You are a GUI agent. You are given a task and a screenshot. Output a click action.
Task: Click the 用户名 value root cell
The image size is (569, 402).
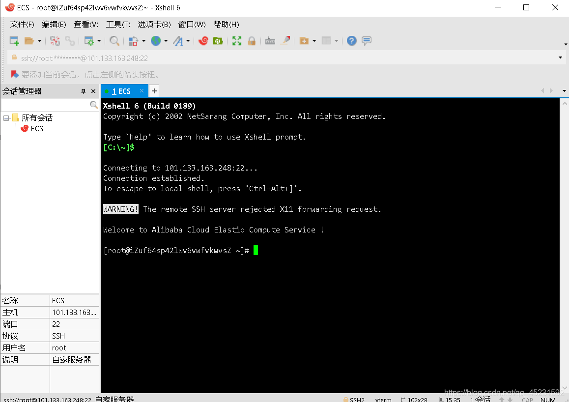(74, 347)
